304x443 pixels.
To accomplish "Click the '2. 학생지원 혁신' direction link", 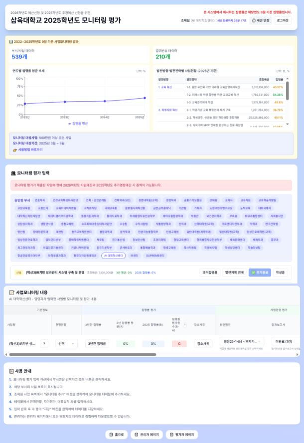I will [x=168, y=110].
